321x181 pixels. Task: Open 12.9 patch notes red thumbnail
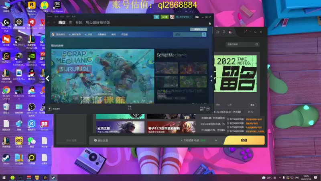[x=171, y=127]
